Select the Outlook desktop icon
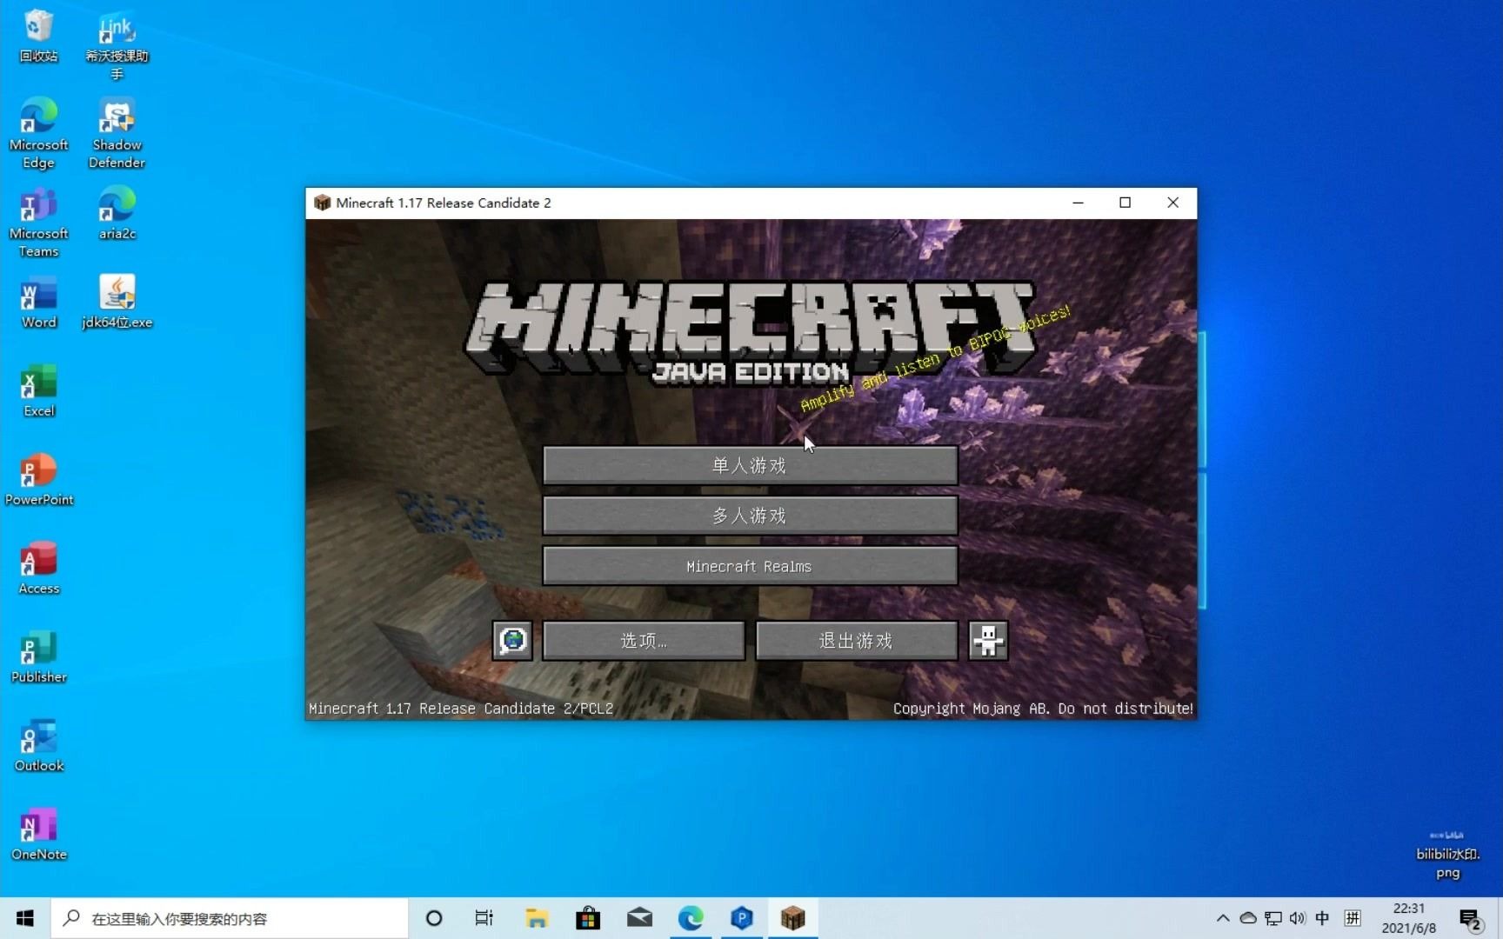The image size is (1503, 939). (x=38, y=746)
